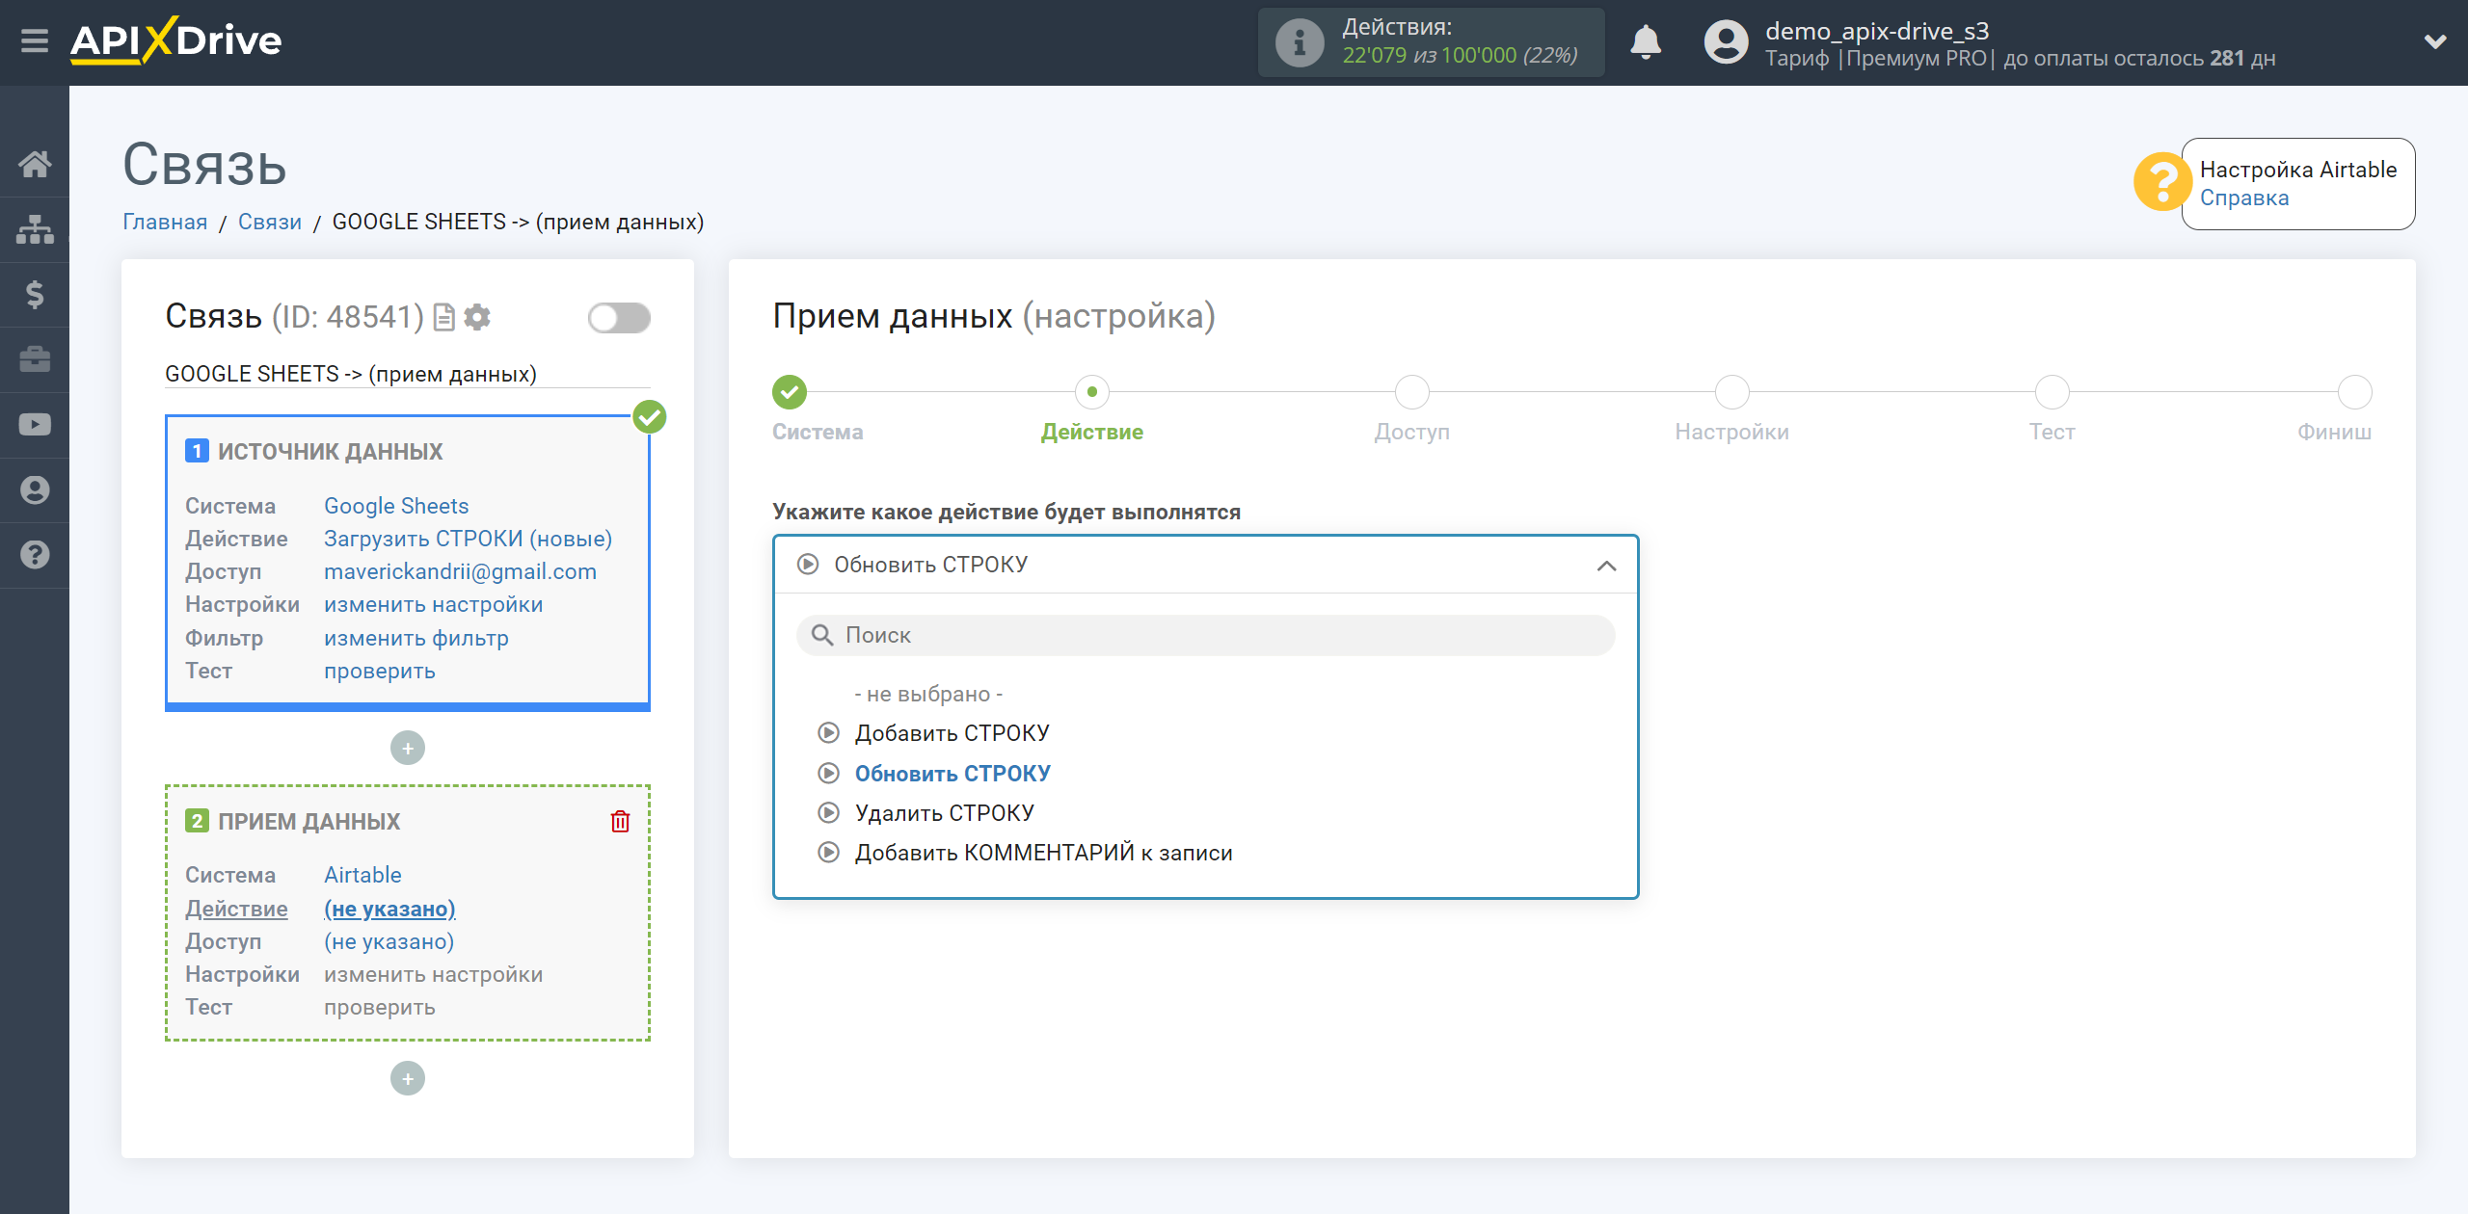Go to Система step
2468x1214 pixels.
(790, 392)
